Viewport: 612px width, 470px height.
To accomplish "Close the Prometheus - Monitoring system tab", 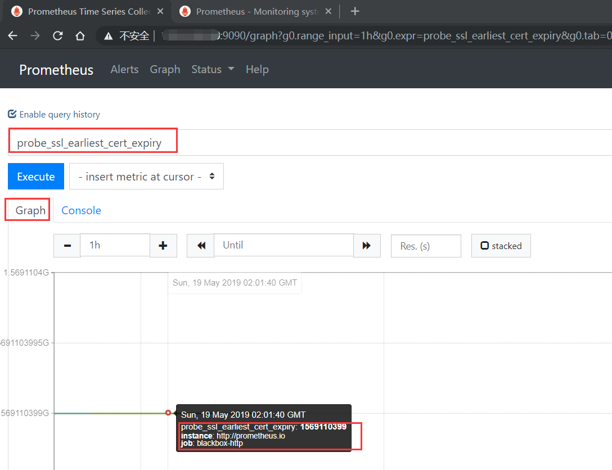I will [328, 11].
